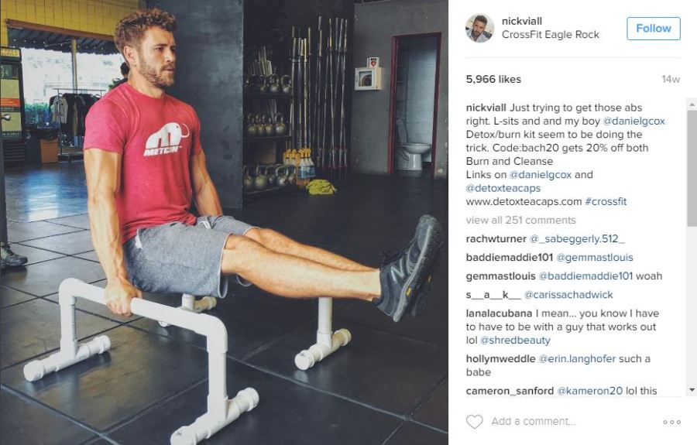Click scrollbar up arrow in comments
The height and width of the screenshot is (445, 697).
pyautogui.click(x=692, y=104)
